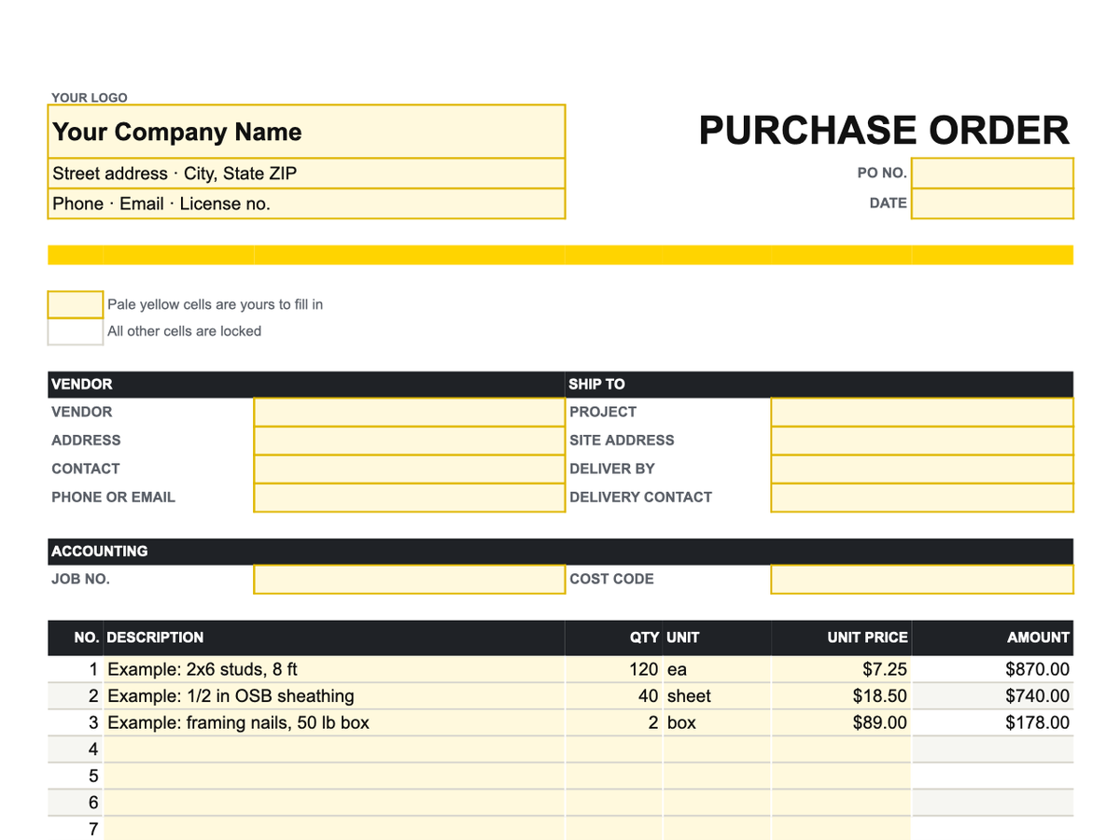Click the VENDOR name input cell
This screenshot has width=1120, height=840.
pyautogui.click(x=409, y=412)
